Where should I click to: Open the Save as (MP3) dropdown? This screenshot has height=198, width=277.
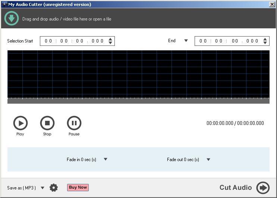[43, 188]
